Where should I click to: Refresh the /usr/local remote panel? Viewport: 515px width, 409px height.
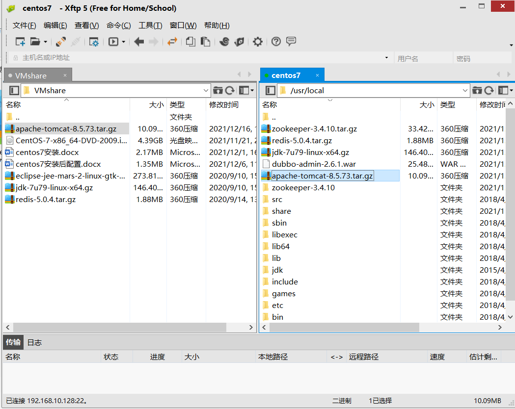tap(489, 90)
